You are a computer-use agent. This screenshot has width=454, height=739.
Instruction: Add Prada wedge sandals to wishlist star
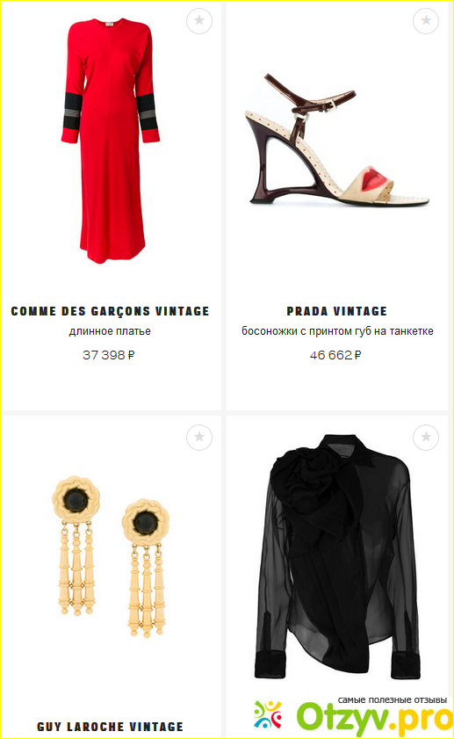click(426, 21)
